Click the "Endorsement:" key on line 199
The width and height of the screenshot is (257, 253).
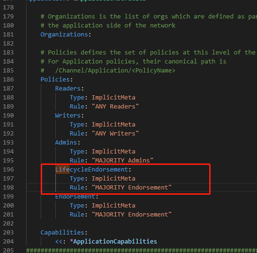click(77, 197)
